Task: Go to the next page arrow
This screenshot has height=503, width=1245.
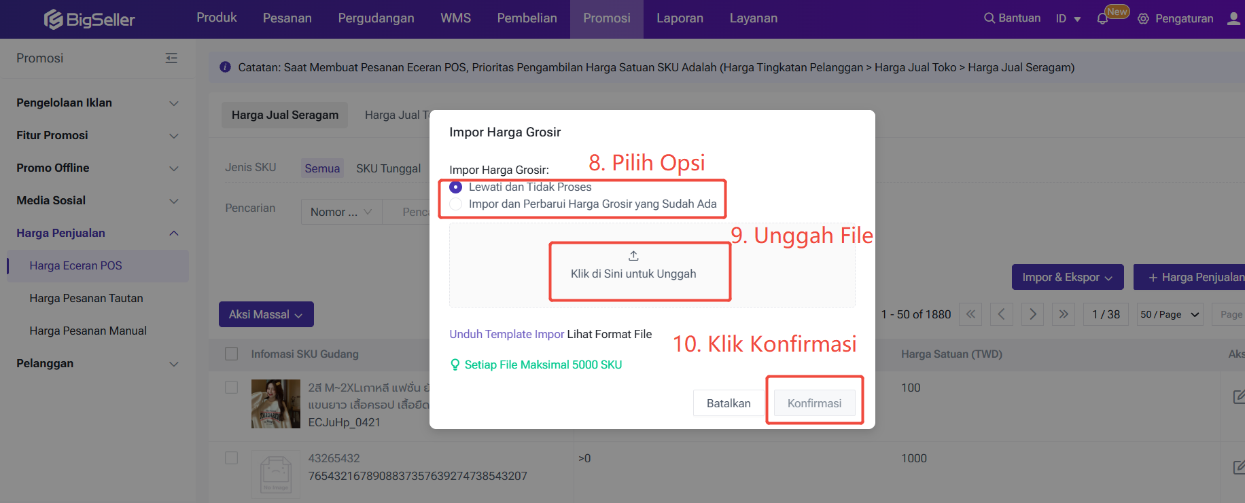Action: pos(1032,314)
